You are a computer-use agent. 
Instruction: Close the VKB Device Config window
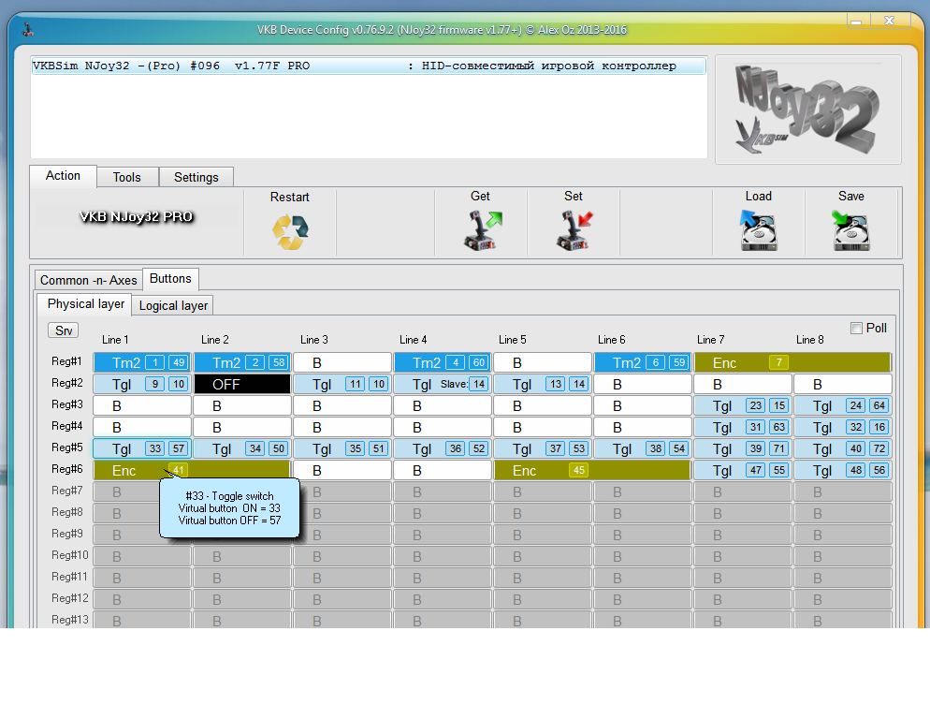click(x=889, y=22)
